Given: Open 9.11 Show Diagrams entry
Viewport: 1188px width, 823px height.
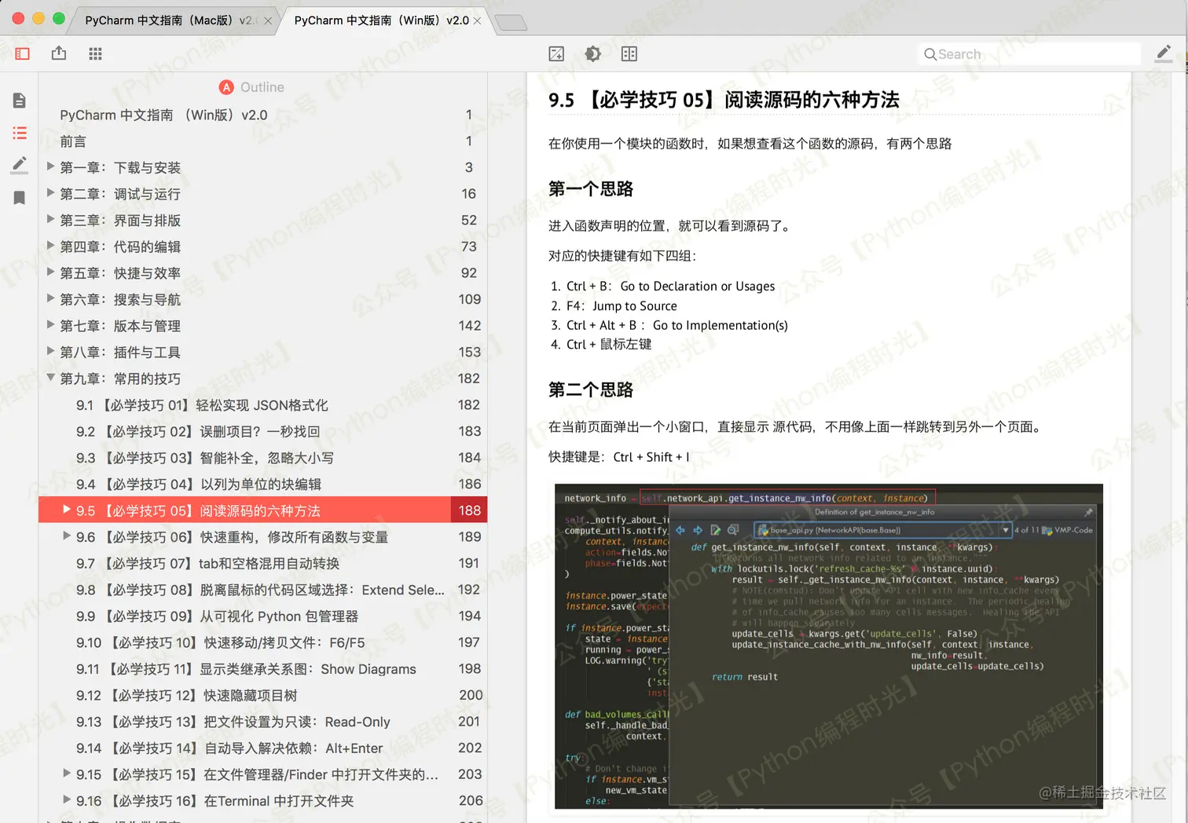Looking at the screenshot, I should tap(263, 669).
